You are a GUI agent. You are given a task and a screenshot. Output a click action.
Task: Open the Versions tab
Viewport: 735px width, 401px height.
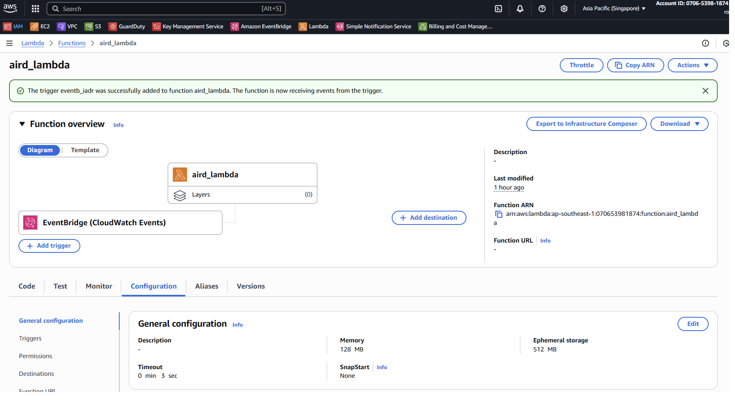pyautogui.click(x=251, y=286)
